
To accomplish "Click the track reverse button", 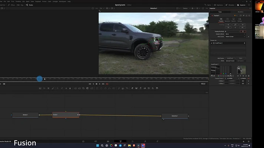I will click(x=228, y=25).
